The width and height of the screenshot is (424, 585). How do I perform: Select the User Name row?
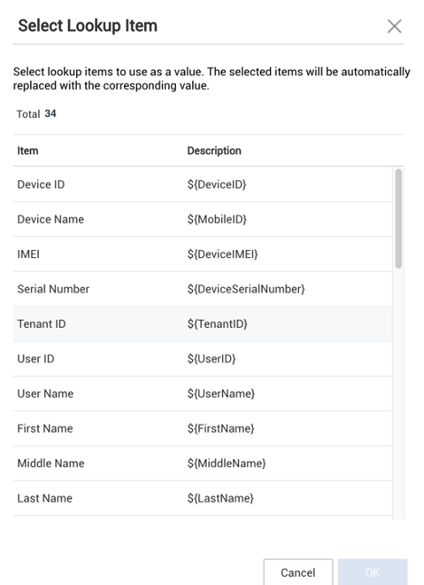(x=203, y=394)
